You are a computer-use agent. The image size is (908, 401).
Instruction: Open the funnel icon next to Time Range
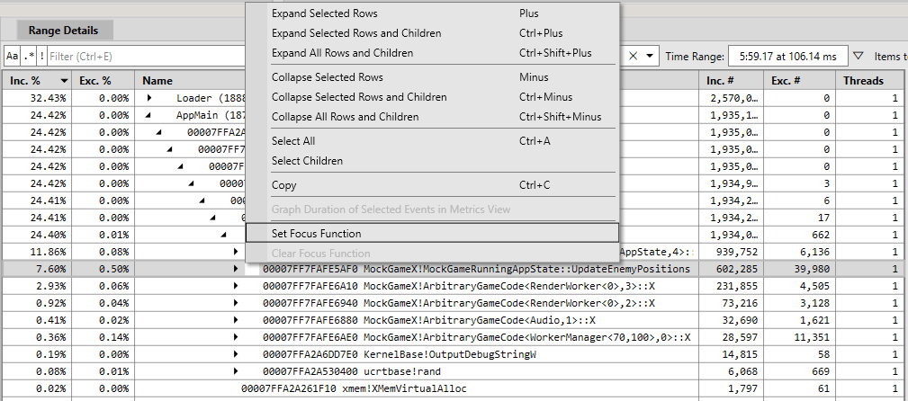[859, 56]
